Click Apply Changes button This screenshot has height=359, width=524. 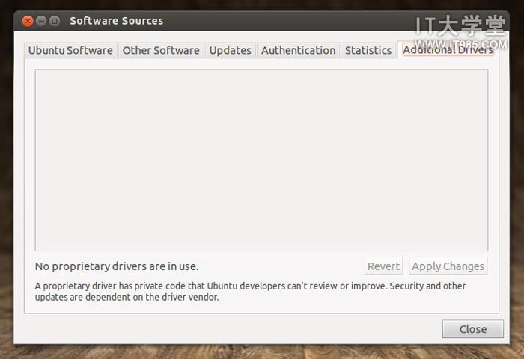448,266
